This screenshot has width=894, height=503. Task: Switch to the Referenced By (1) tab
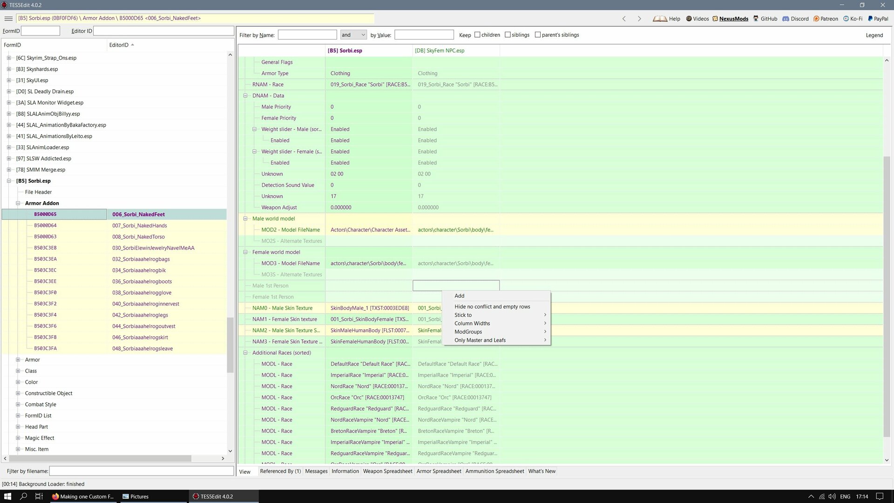click(x=280, y=471)
